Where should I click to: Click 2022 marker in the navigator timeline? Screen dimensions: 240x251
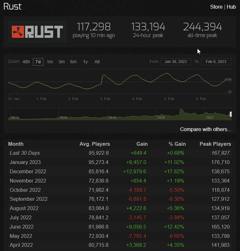click(x=210, y=118)
